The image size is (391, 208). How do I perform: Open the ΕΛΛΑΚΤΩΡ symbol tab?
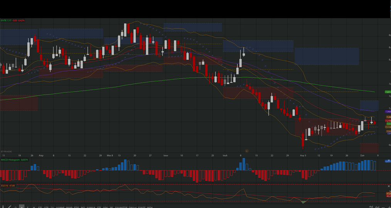[x=121, y=207]
